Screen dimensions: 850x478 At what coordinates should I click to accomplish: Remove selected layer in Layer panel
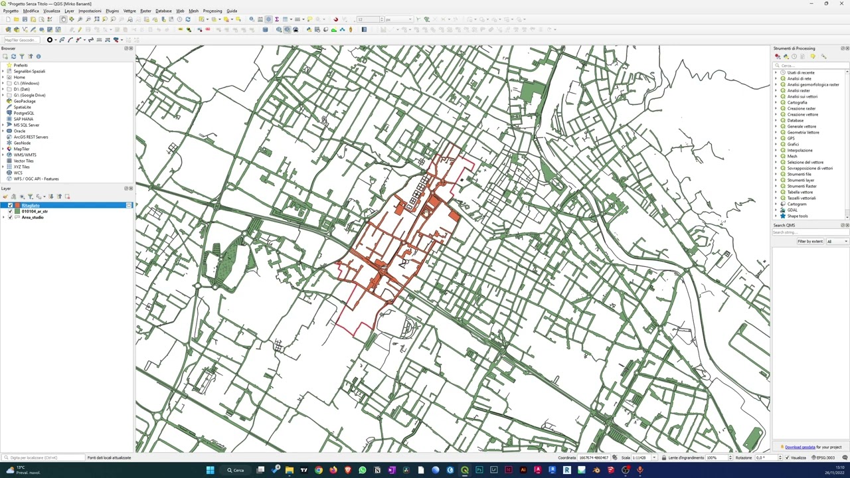pos(67,197)
